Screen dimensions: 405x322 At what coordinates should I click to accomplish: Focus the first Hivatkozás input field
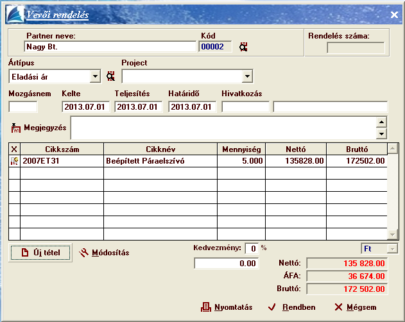[245, 106]
